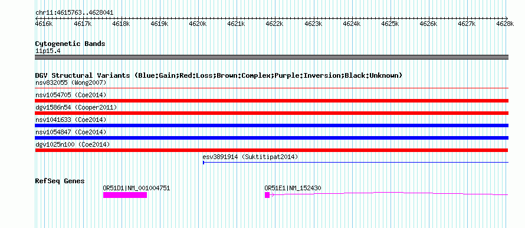
Task: Open the OR51E1|NM_152430 gene label
Action: click(x=293, y=188)
